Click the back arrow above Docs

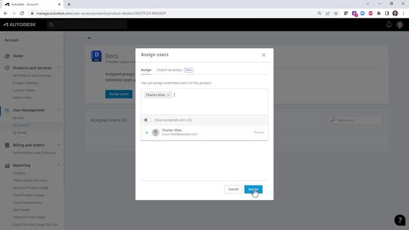pos(89,38)
